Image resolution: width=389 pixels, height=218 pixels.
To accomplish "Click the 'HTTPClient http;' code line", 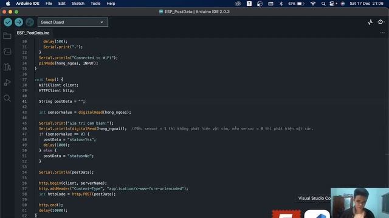I will click(x=57, y=90).
